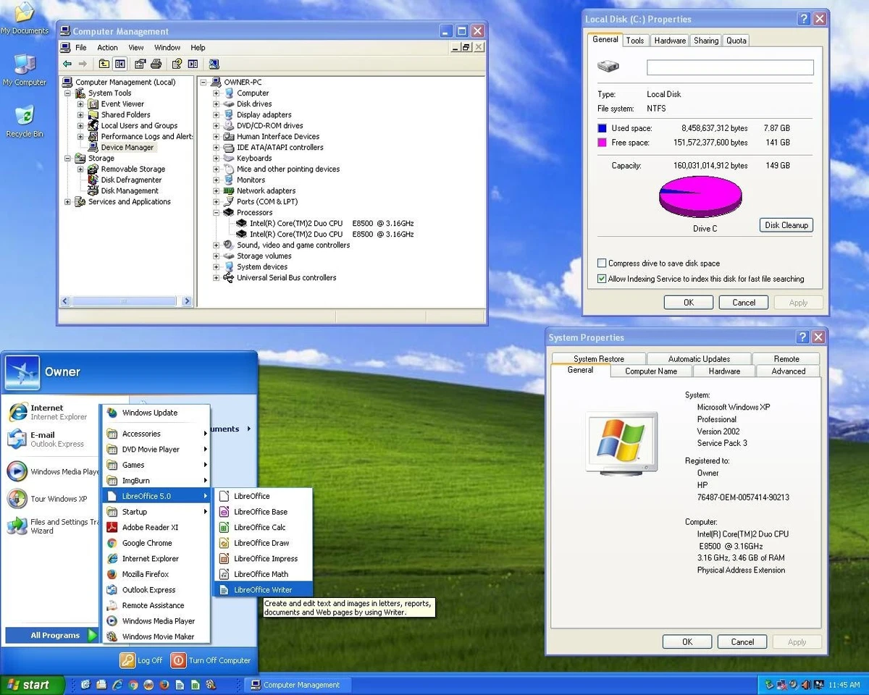This screenshot has width=869, height=695.
Task: Click the volume speaker icon in system tray
Action: pyautogui.click(x=794, y=684)
